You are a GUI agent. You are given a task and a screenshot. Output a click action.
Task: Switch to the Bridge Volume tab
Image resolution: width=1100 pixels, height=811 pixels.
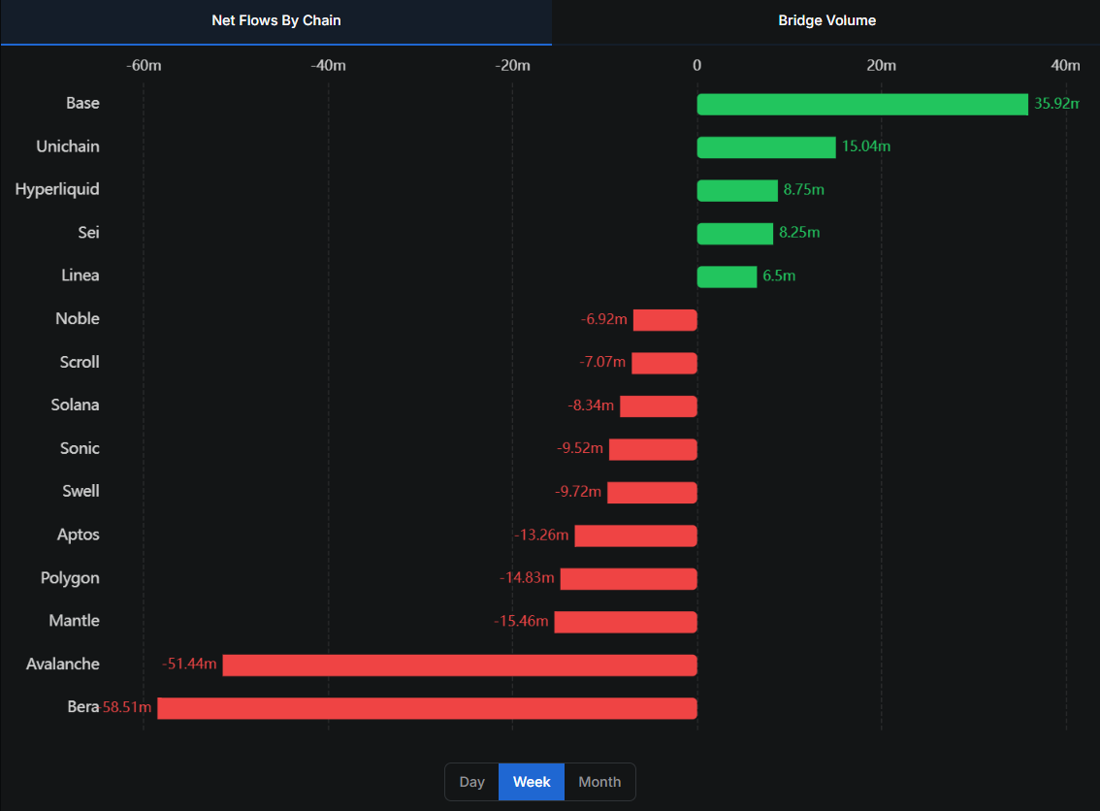tap(826, 20)
